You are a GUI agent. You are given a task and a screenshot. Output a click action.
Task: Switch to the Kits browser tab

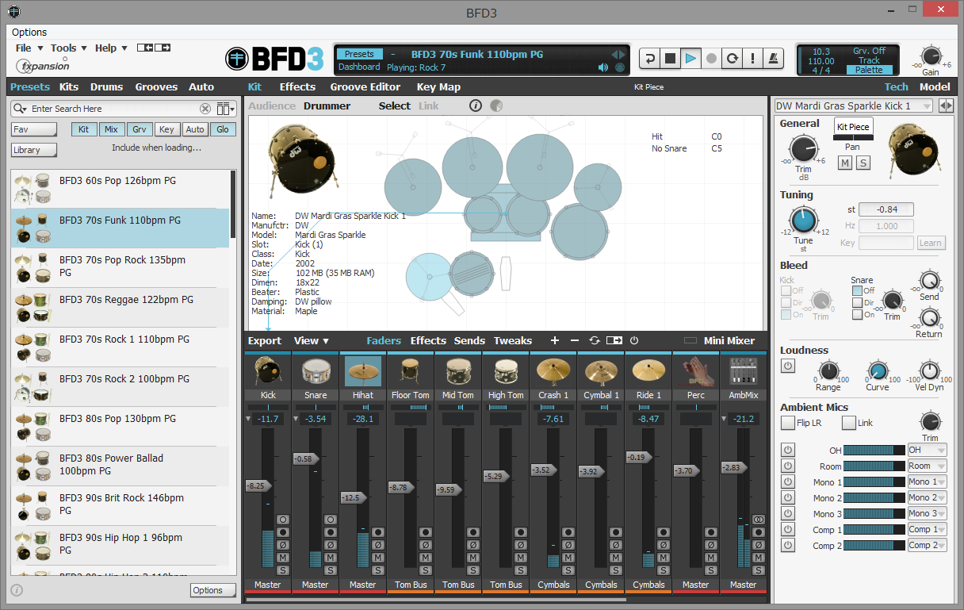[x=69, y=86]
